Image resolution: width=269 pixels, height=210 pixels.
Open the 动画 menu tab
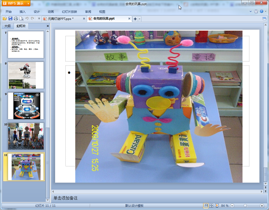[51, 12]
